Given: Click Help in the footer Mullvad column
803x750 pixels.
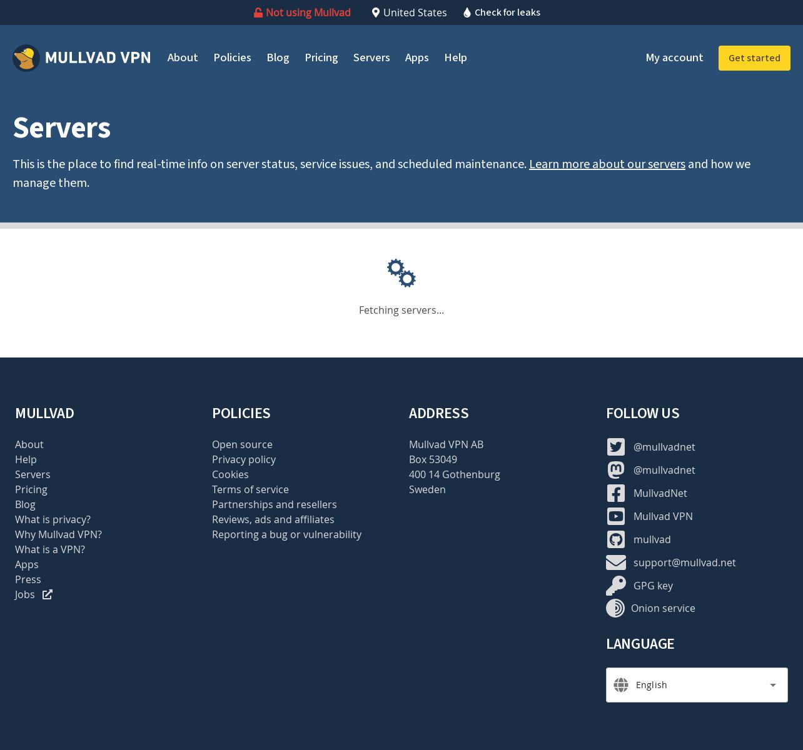Looking at the screenshot, I should click(26, 459).
